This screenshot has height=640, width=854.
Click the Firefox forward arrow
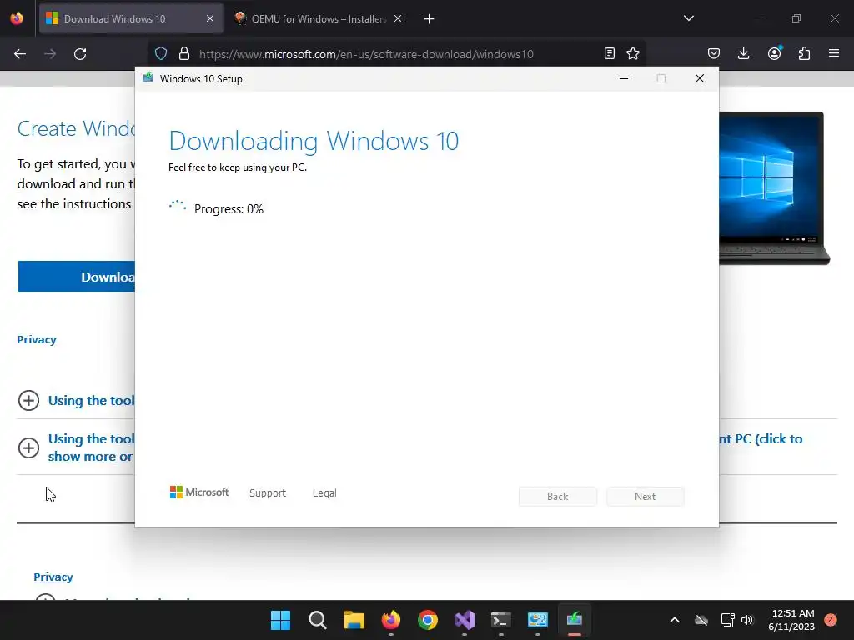[50, 54]
